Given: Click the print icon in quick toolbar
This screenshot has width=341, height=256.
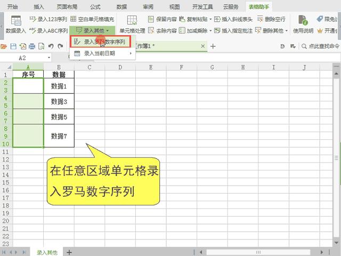Looking at the screenshot, I should coord(32,46).
